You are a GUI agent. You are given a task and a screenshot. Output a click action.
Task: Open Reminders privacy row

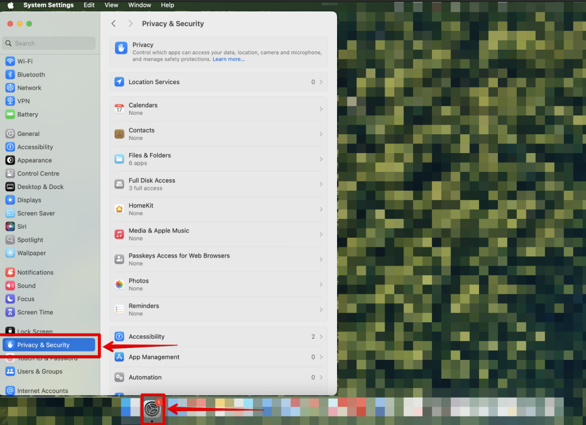pos(219,310)
